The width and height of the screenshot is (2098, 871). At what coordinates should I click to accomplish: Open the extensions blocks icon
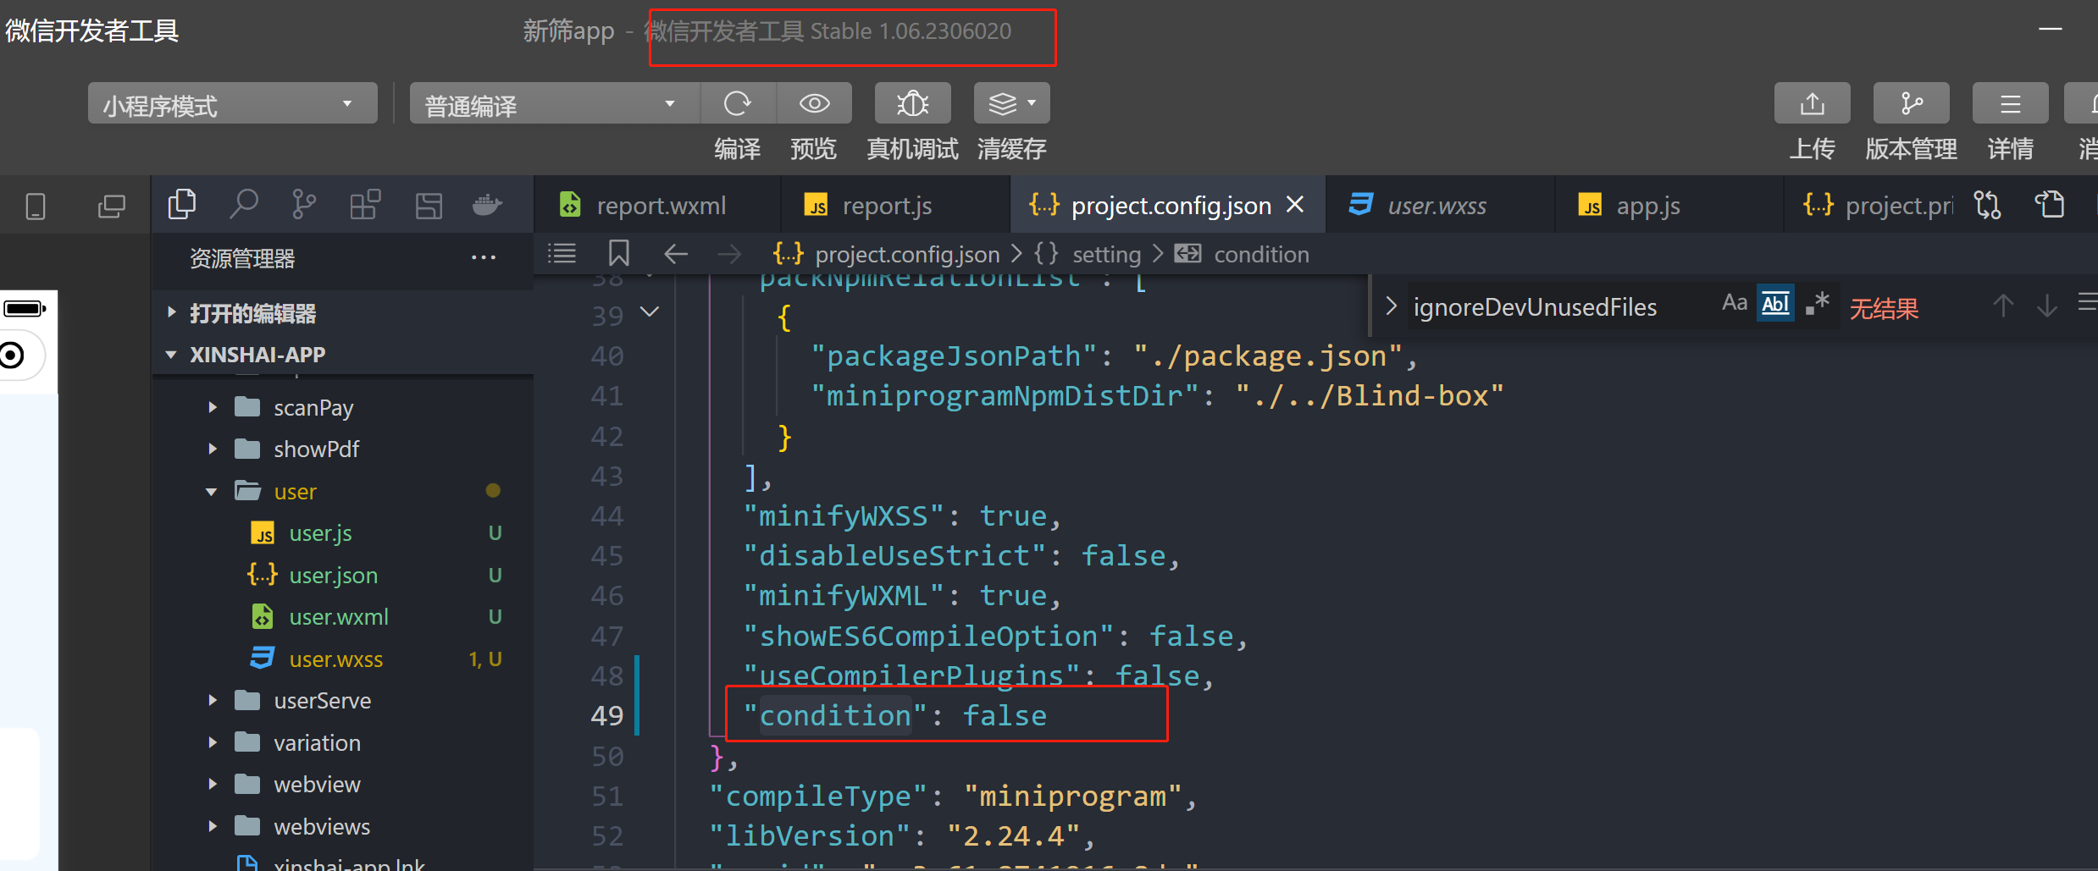point(365,205)
